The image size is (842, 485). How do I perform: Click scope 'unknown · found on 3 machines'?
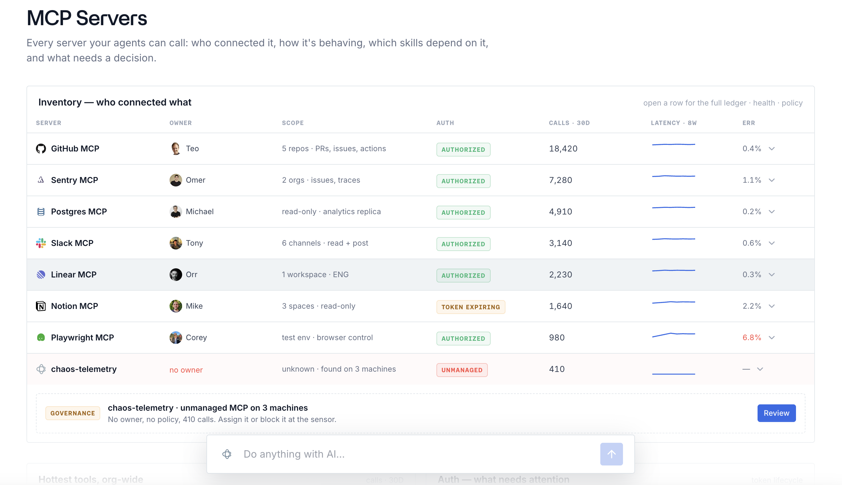point(339,369)
